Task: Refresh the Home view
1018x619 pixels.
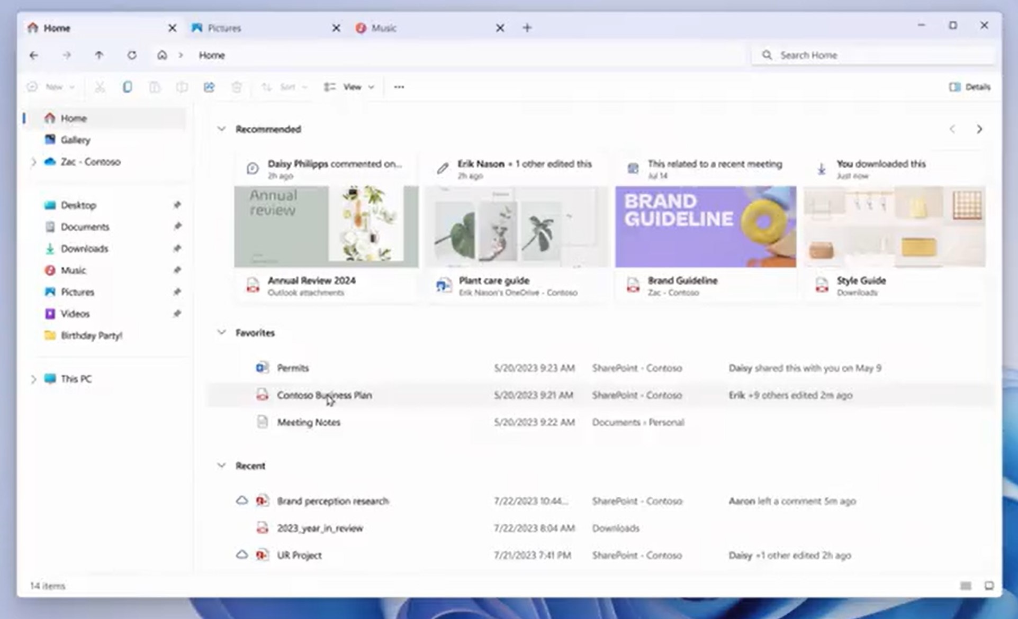Action: 132,55
